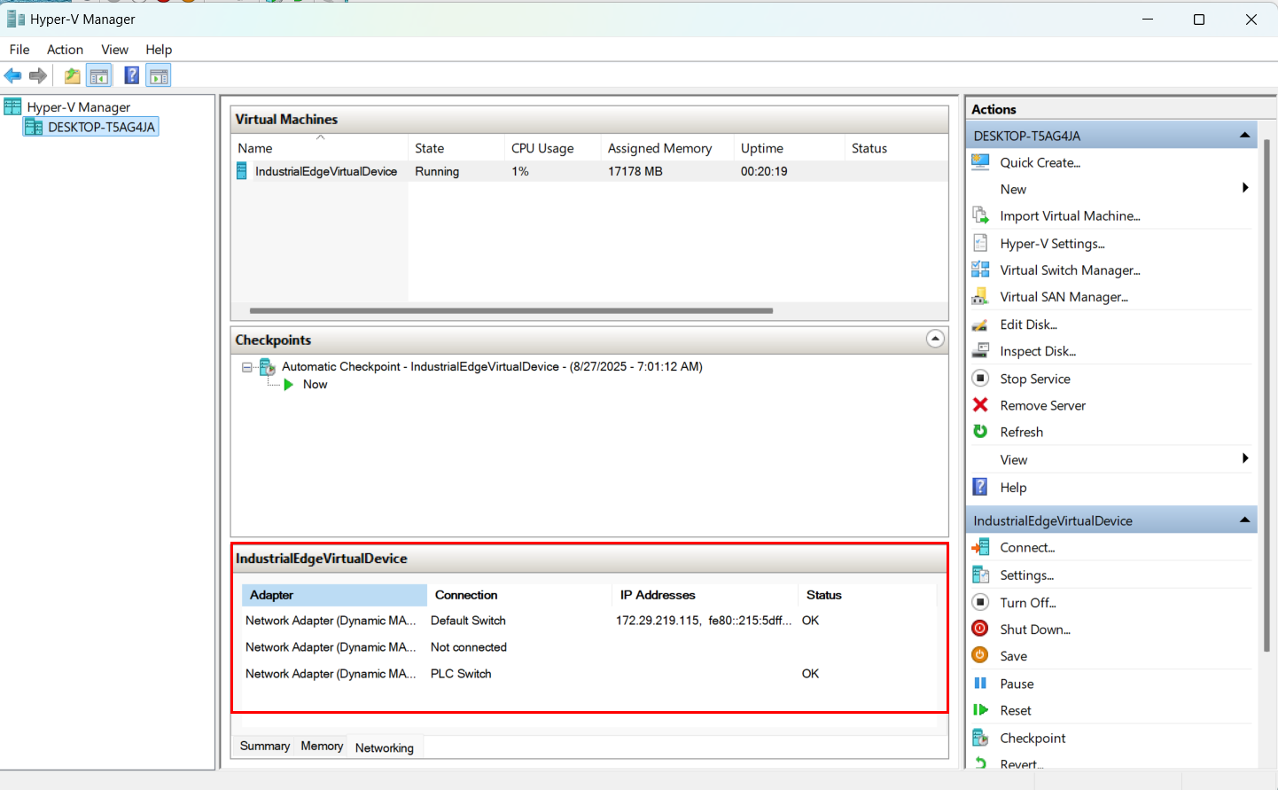Shut down the VM via Shut Down action
This screenshot has height=790, width=1278.
[x=1033, y=630]
